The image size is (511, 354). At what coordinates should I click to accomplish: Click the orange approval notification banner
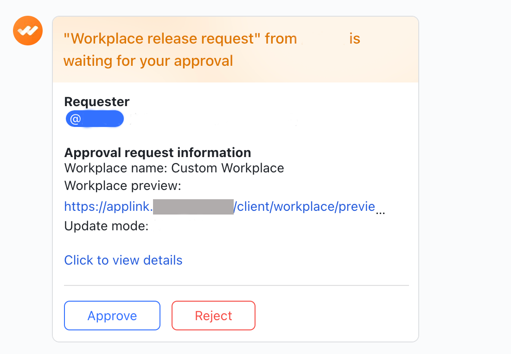tap(236, 49)
